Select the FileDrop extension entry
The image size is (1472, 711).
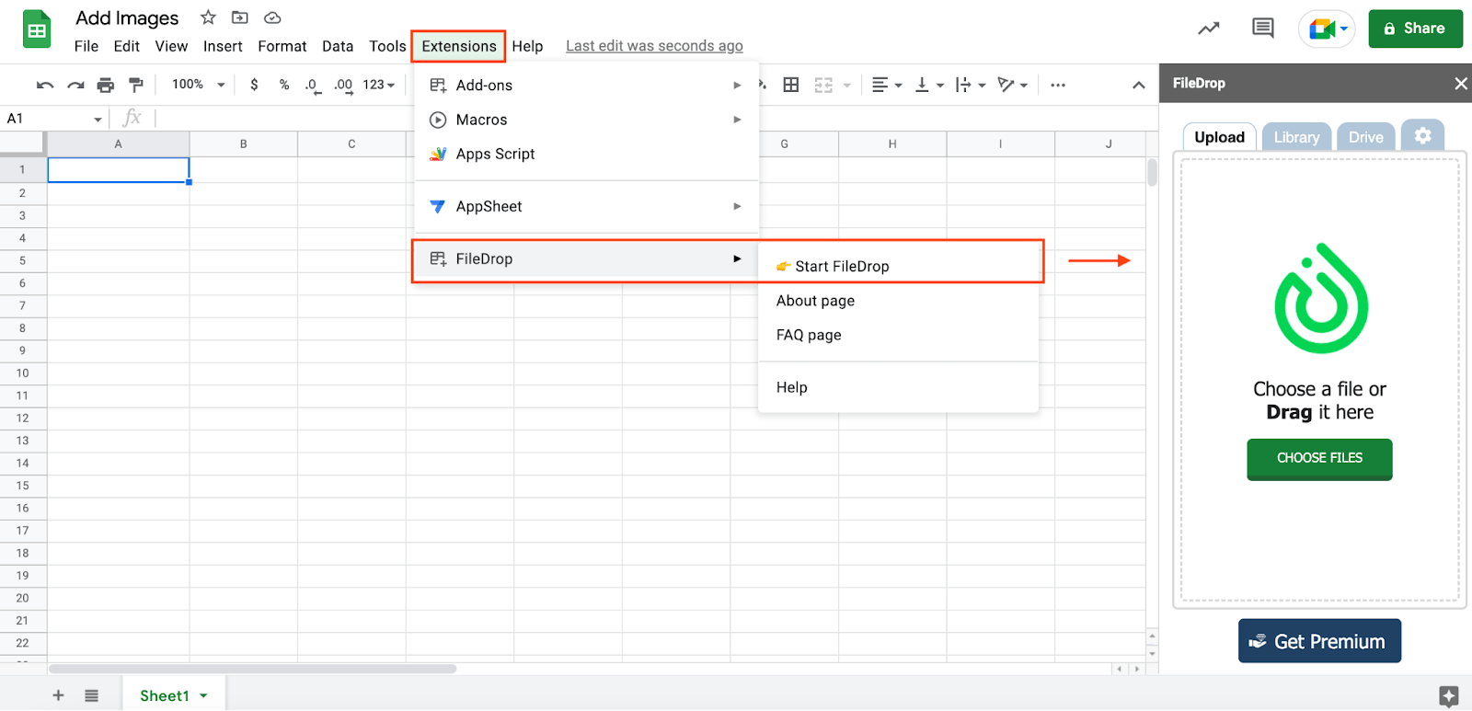coord(586,258)
